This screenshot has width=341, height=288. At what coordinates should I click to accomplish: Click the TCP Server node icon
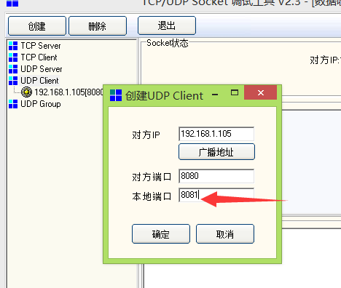[13, 46]
